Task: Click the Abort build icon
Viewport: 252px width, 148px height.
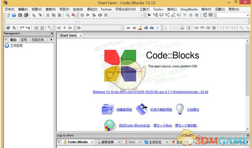Action: [106, 15]
